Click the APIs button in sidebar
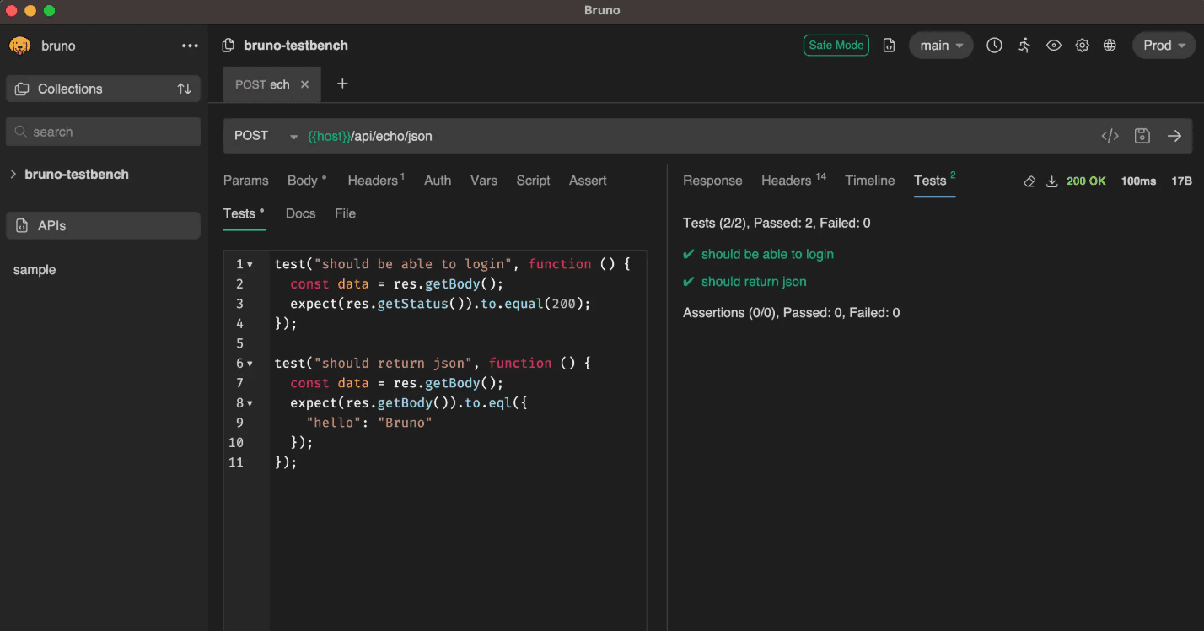 coord(103,226)
